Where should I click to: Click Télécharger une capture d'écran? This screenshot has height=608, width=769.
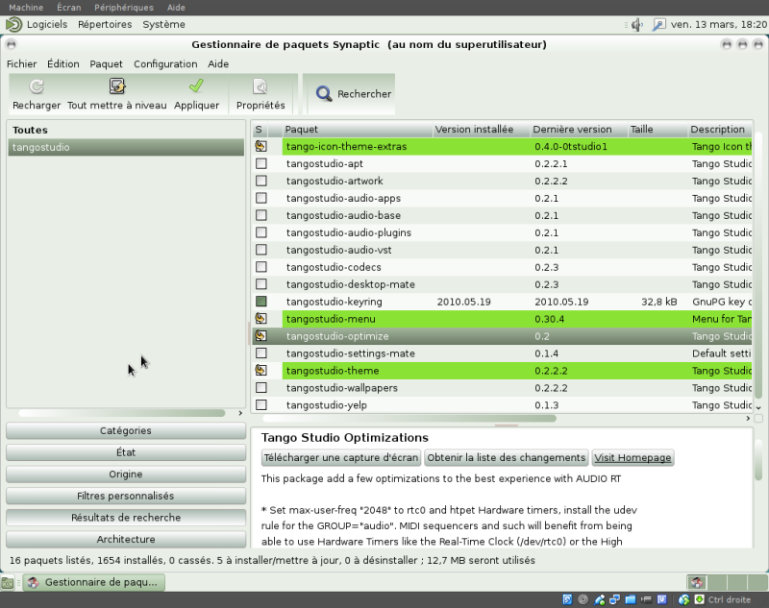(341, 457)
